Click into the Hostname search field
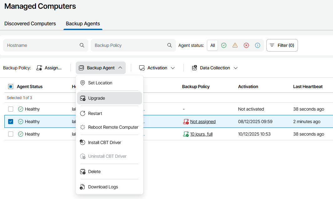 (x=41, y=45)
